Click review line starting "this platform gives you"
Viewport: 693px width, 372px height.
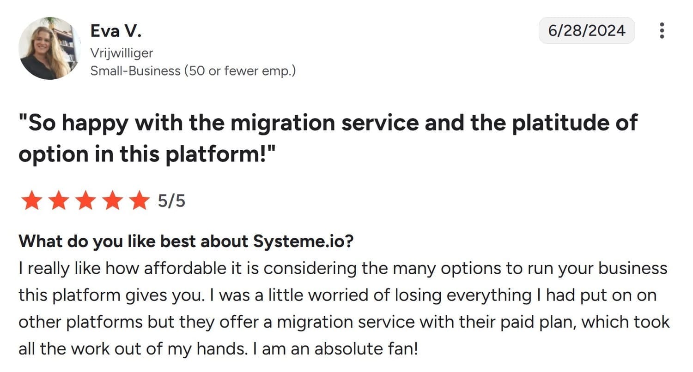tap(337, 295)
